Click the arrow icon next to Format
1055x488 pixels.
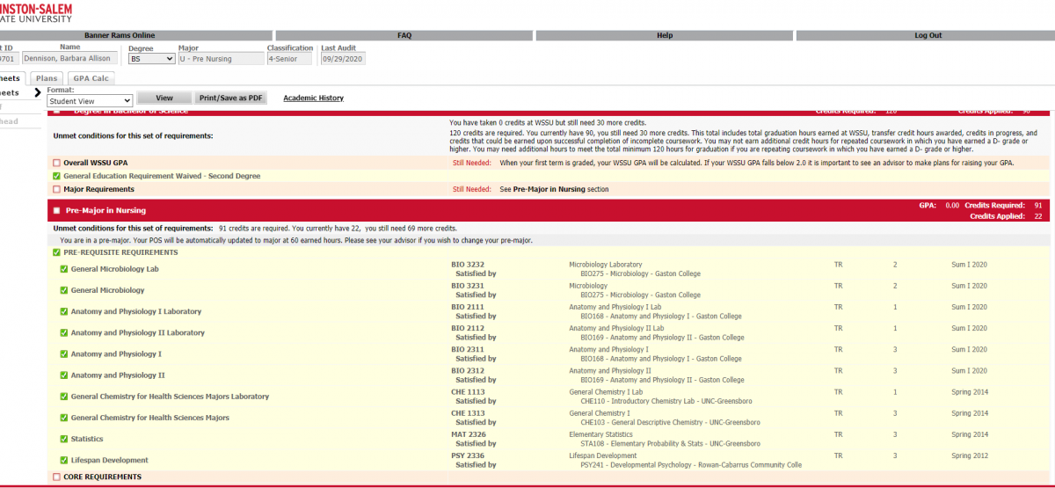point(38,92)
